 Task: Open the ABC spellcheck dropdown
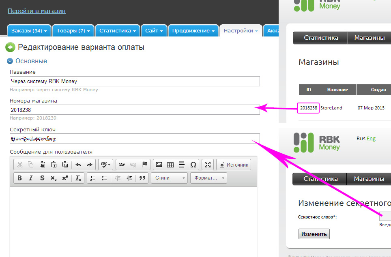[106, 165]
